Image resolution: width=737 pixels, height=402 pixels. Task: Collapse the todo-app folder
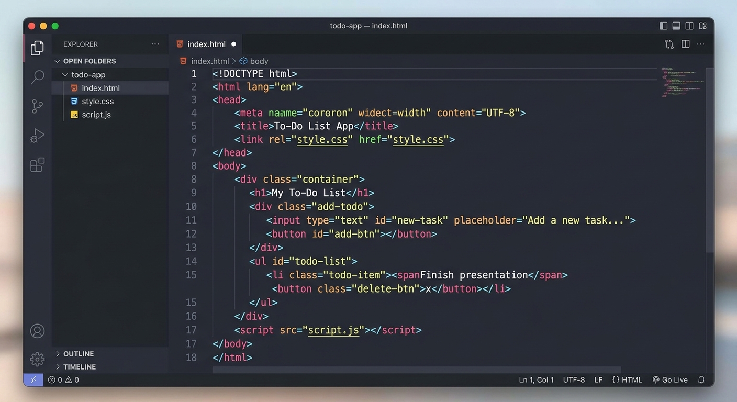point(65,74)
